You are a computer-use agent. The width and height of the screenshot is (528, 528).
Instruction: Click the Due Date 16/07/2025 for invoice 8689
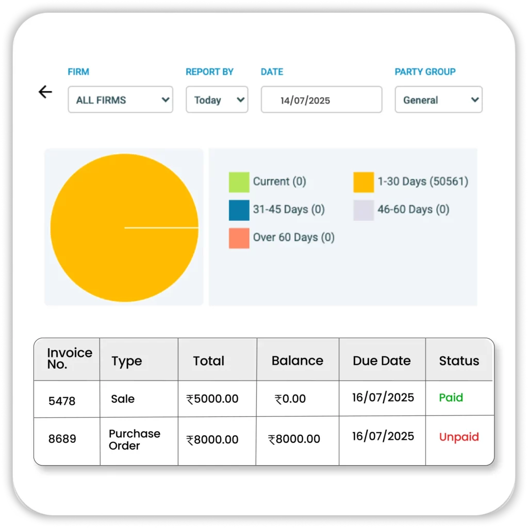pyautogui.click(x=382, y=436)
